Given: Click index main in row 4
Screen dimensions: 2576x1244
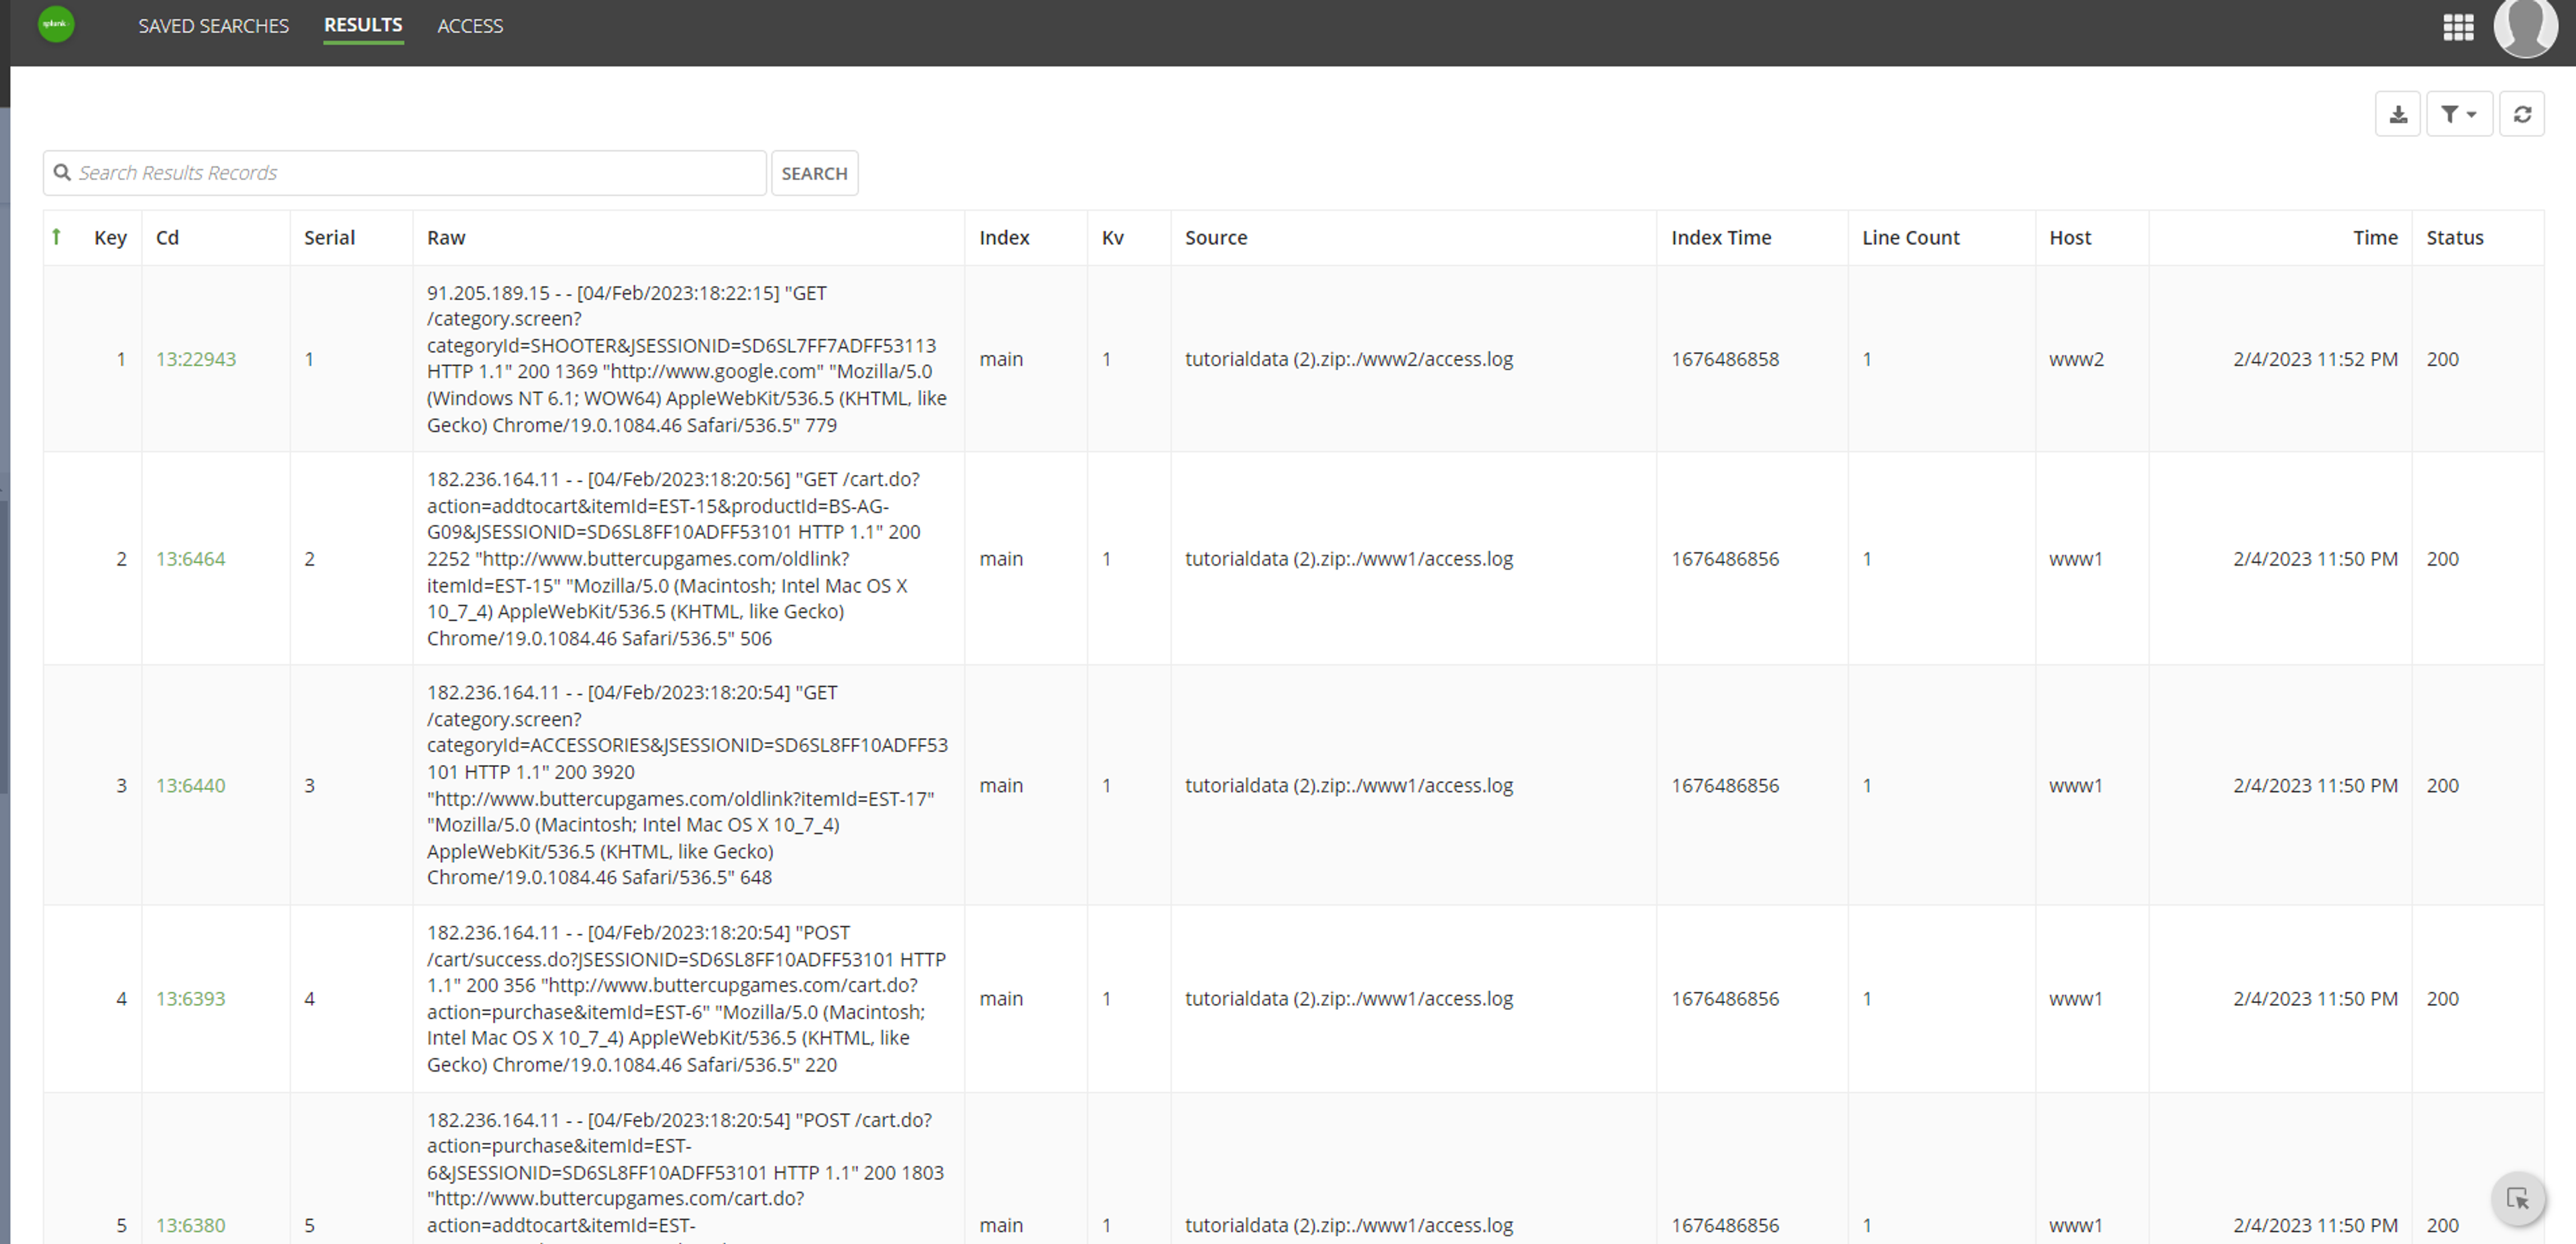Looking at the screenshot, I should coord(1001,999).
